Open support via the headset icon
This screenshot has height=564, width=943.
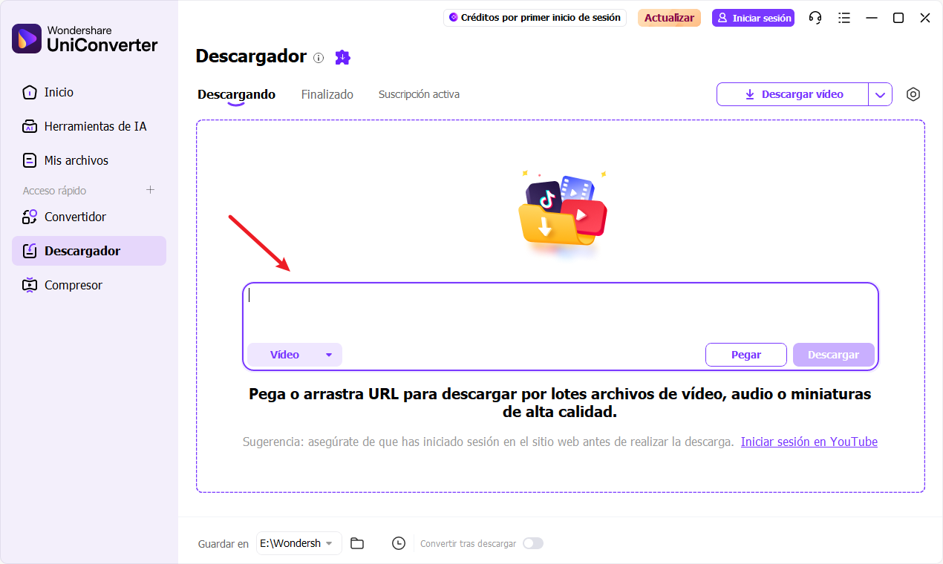point(815,17)
